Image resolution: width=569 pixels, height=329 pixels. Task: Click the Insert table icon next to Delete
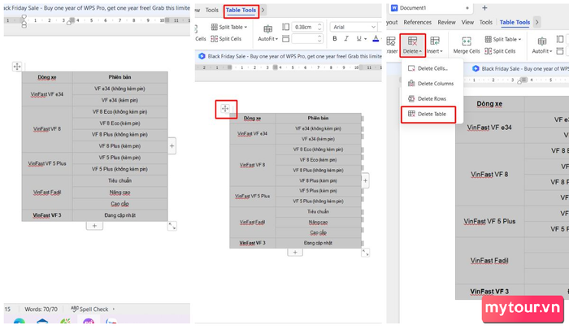point(435,45)
